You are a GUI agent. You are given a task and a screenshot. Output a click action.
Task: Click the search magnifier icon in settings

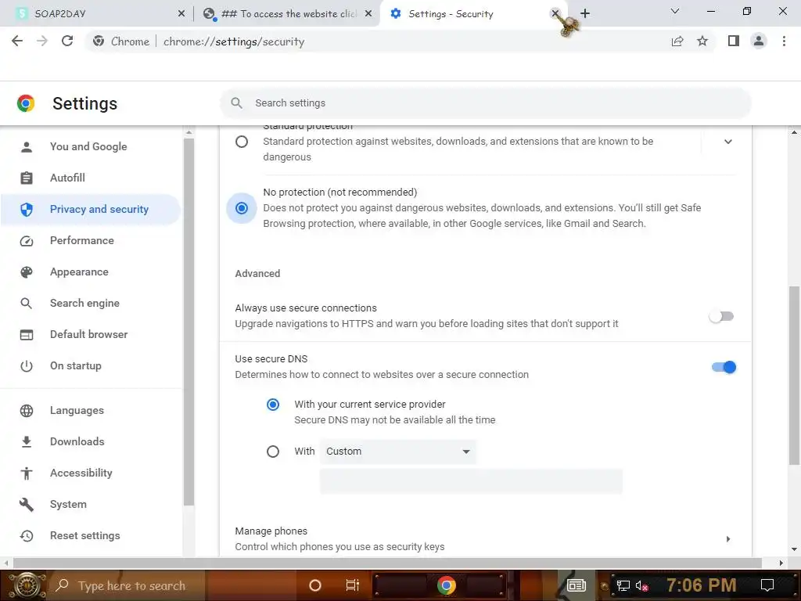(x=236, y=103)
